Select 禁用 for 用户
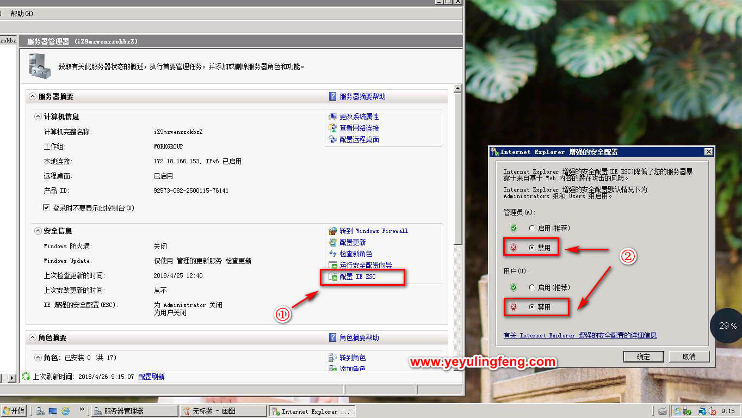This screenshot has width=742, height=418. pyautogui.click(x=532, y=307)
